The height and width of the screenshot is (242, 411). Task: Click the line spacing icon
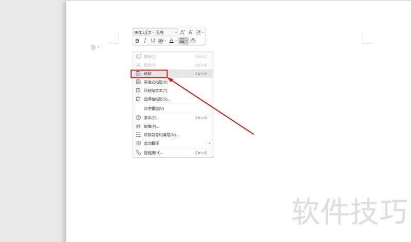198,32
